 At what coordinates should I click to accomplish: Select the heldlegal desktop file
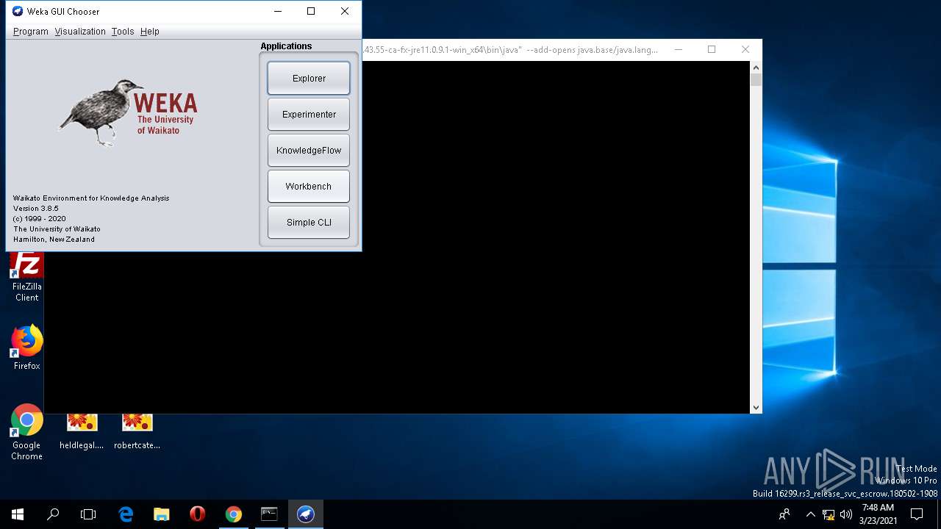82,432
